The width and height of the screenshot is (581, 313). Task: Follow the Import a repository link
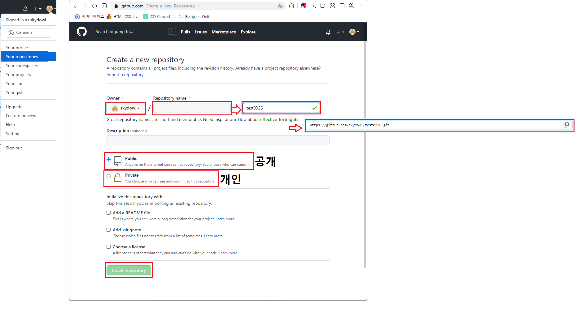[125, 75]
